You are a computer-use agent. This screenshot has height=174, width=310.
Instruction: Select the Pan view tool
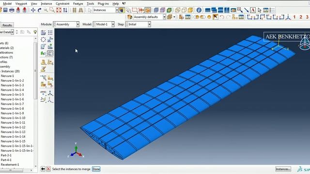[33, 10]
